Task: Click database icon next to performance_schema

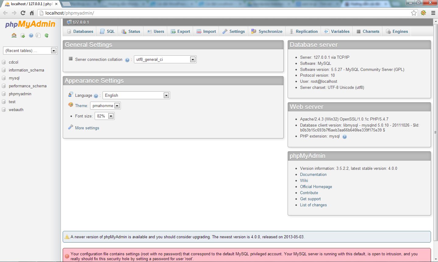Action: 4,86
